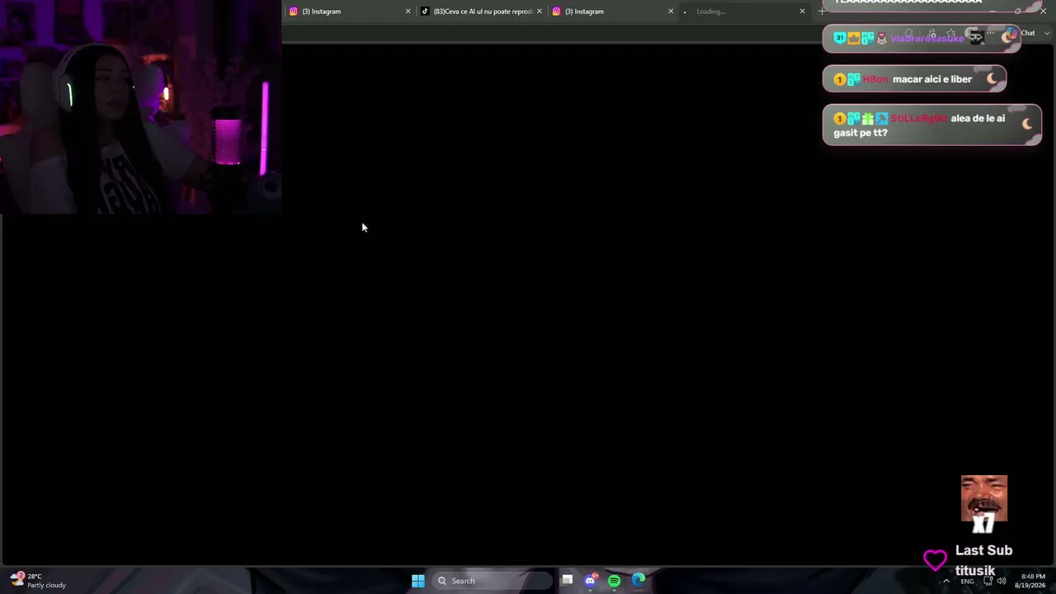This screenshot has height=594, width=1056.
Task: Click the Last Sub name 'titusik'
Action: click(975, 571)
